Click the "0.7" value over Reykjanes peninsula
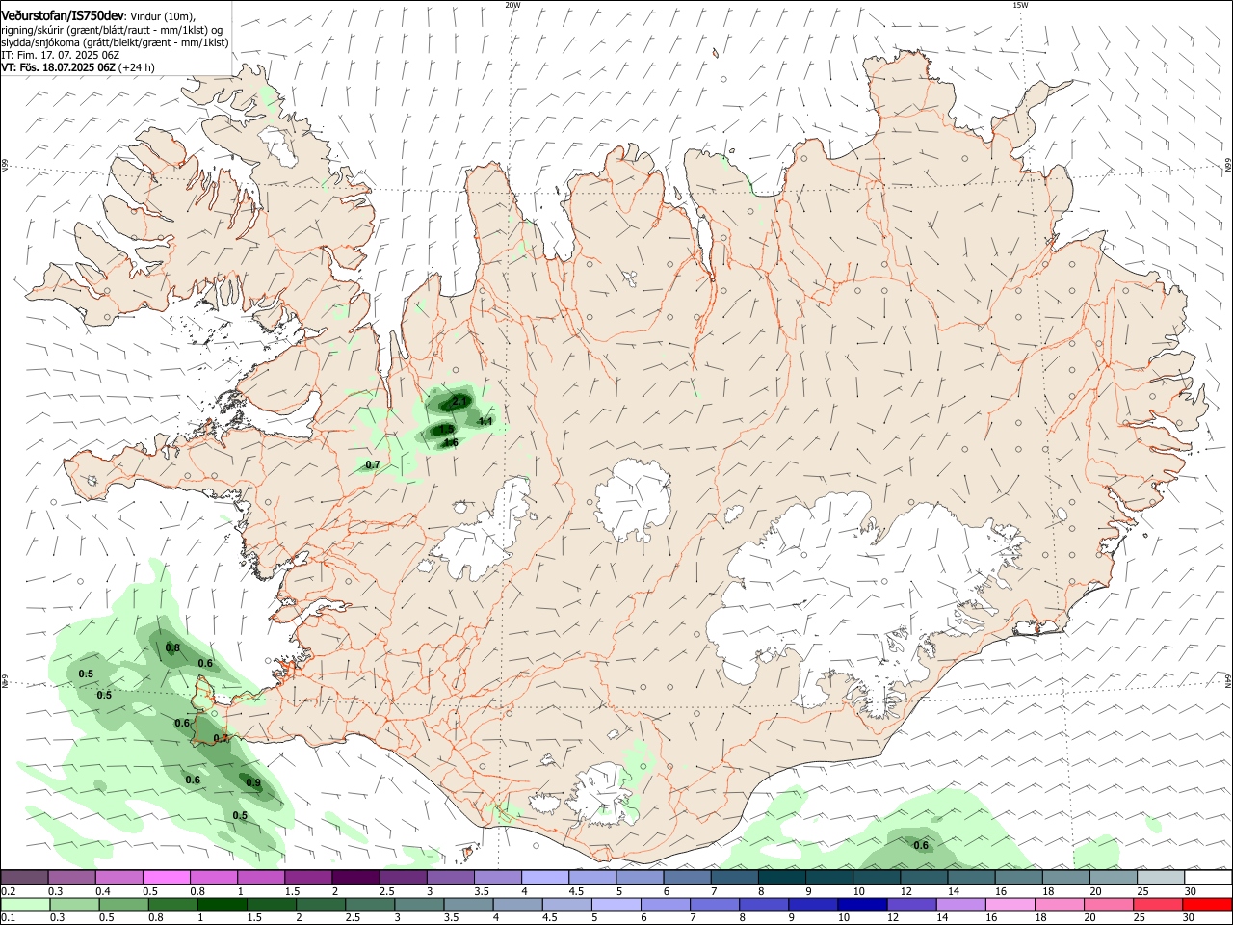 point(221,738)
